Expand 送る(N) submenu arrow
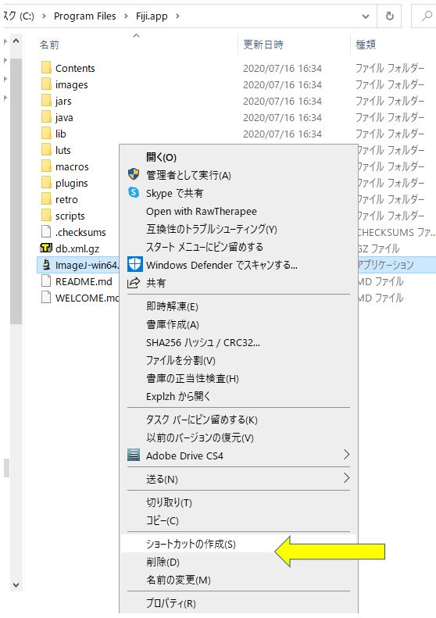Viewport: 436px width, 618px height. pos(346,478)
